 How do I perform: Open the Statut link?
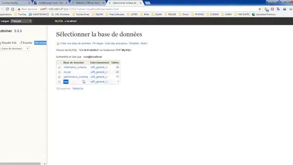[144, 44]
